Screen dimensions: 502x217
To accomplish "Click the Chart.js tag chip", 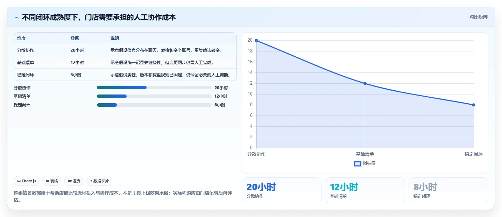I will click(27, 181).
